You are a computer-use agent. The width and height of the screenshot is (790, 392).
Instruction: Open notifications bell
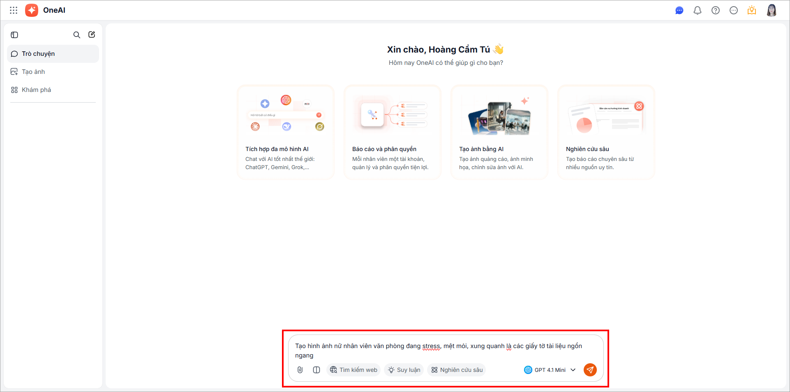(x=698, y=10)
